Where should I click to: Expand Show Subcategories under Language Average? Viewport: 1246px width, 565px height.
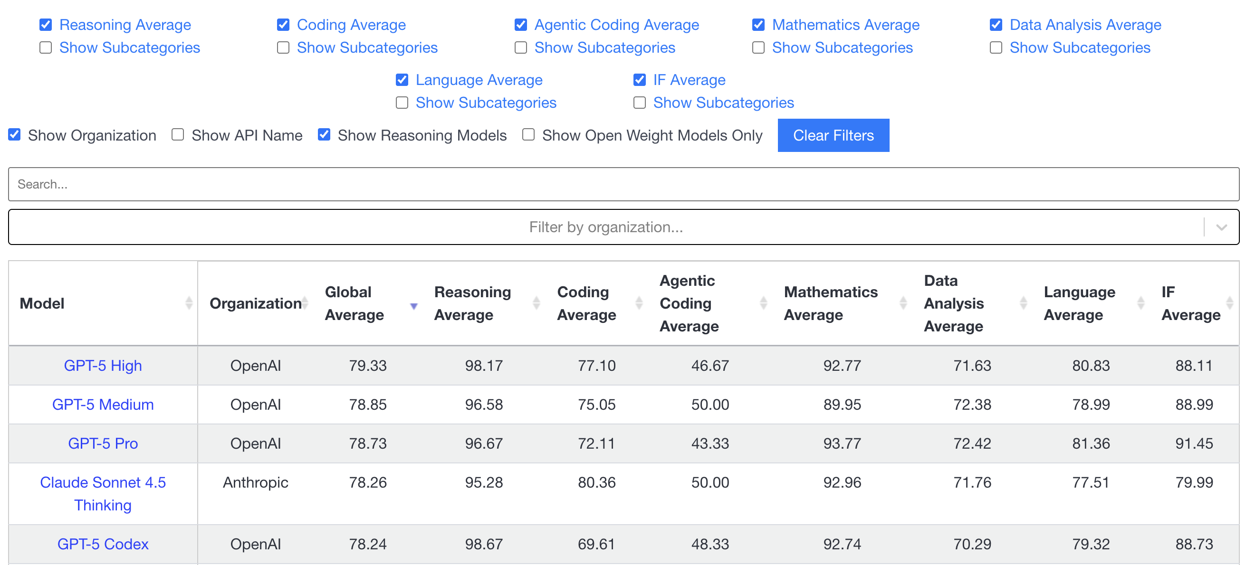[x=402, y=103]
